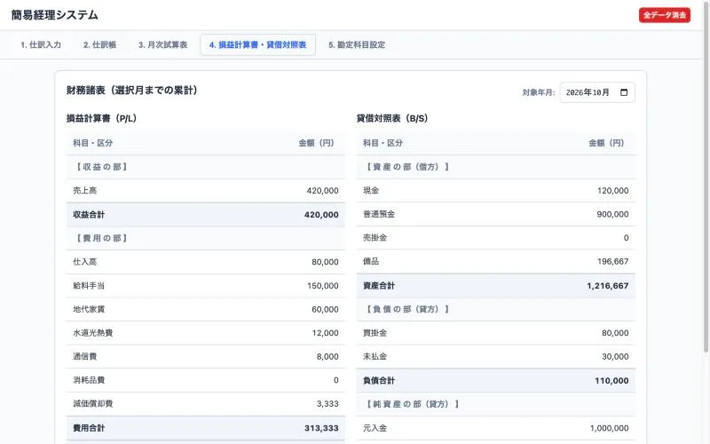
Task: Click the amount 150,000
Action: (x=322, y=286)
